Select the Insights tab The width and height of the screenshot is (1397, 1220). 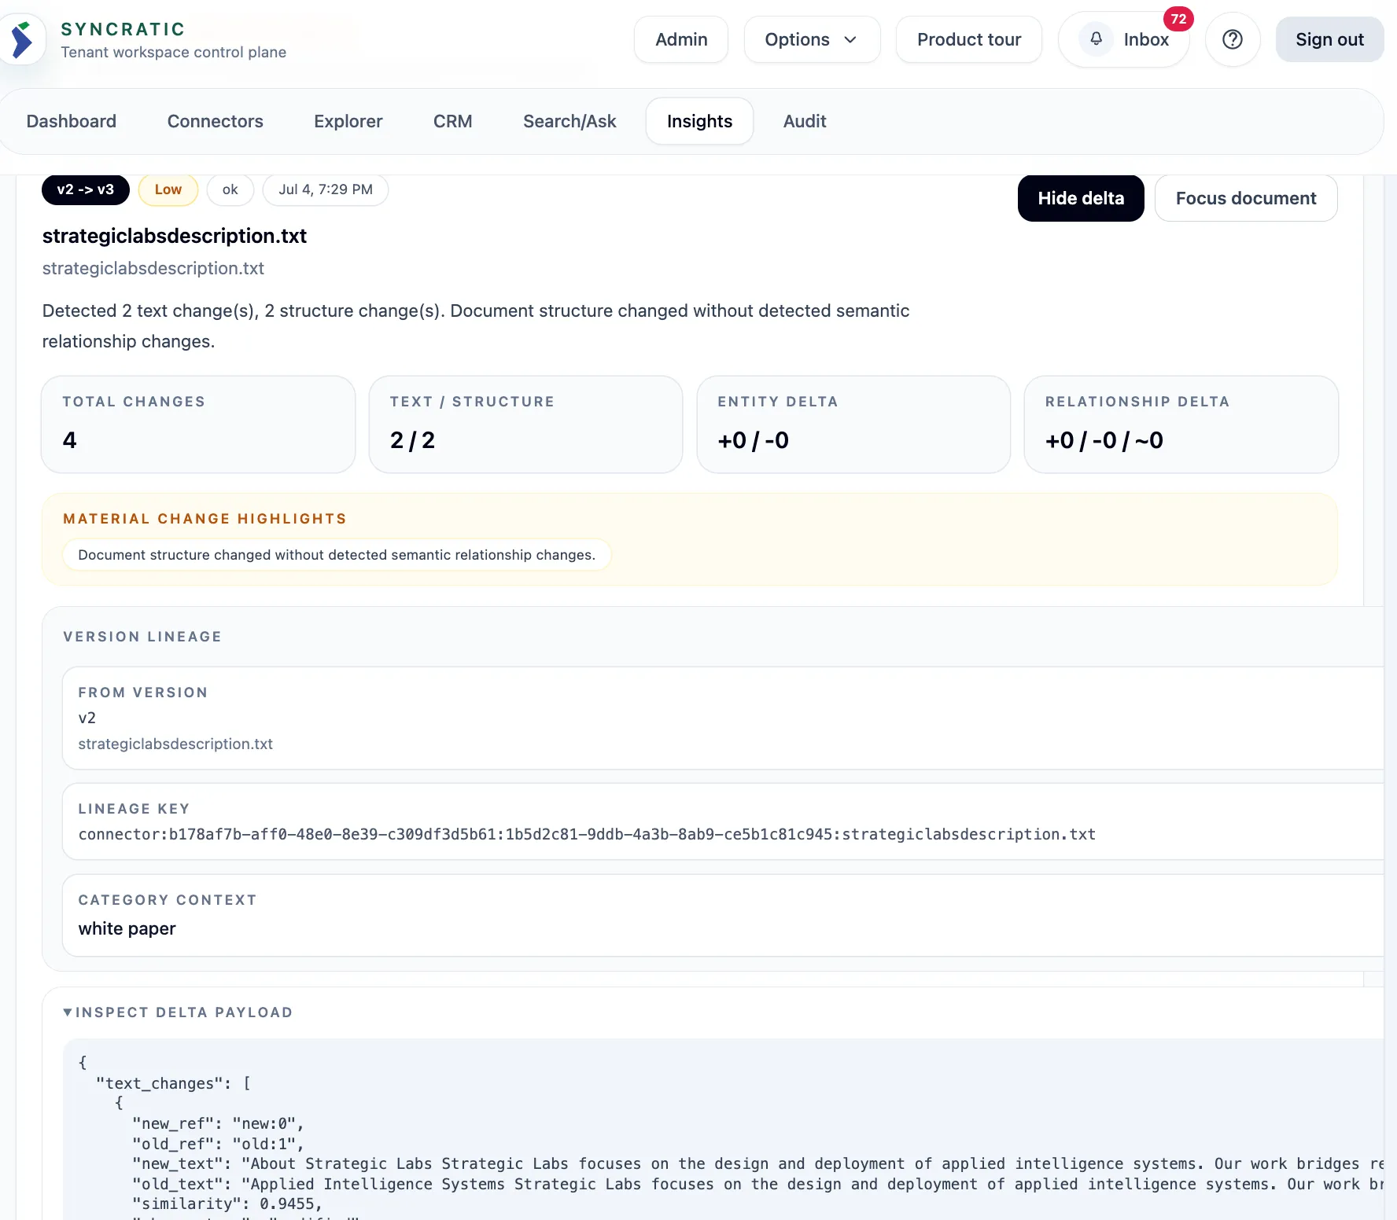click(699, 121)
